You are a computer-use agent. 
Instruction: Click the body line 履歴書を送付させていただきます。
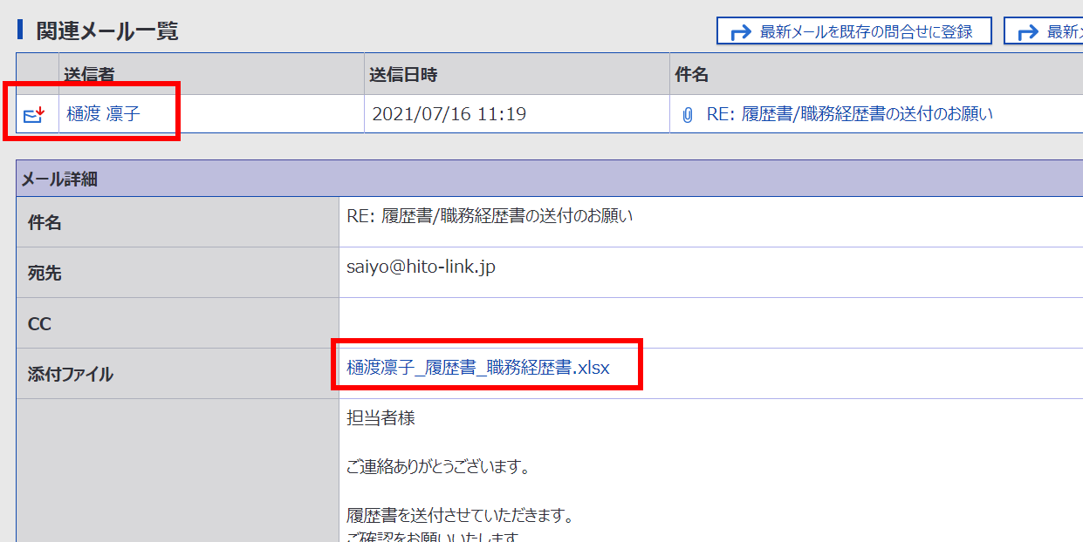tap(459, 516)
